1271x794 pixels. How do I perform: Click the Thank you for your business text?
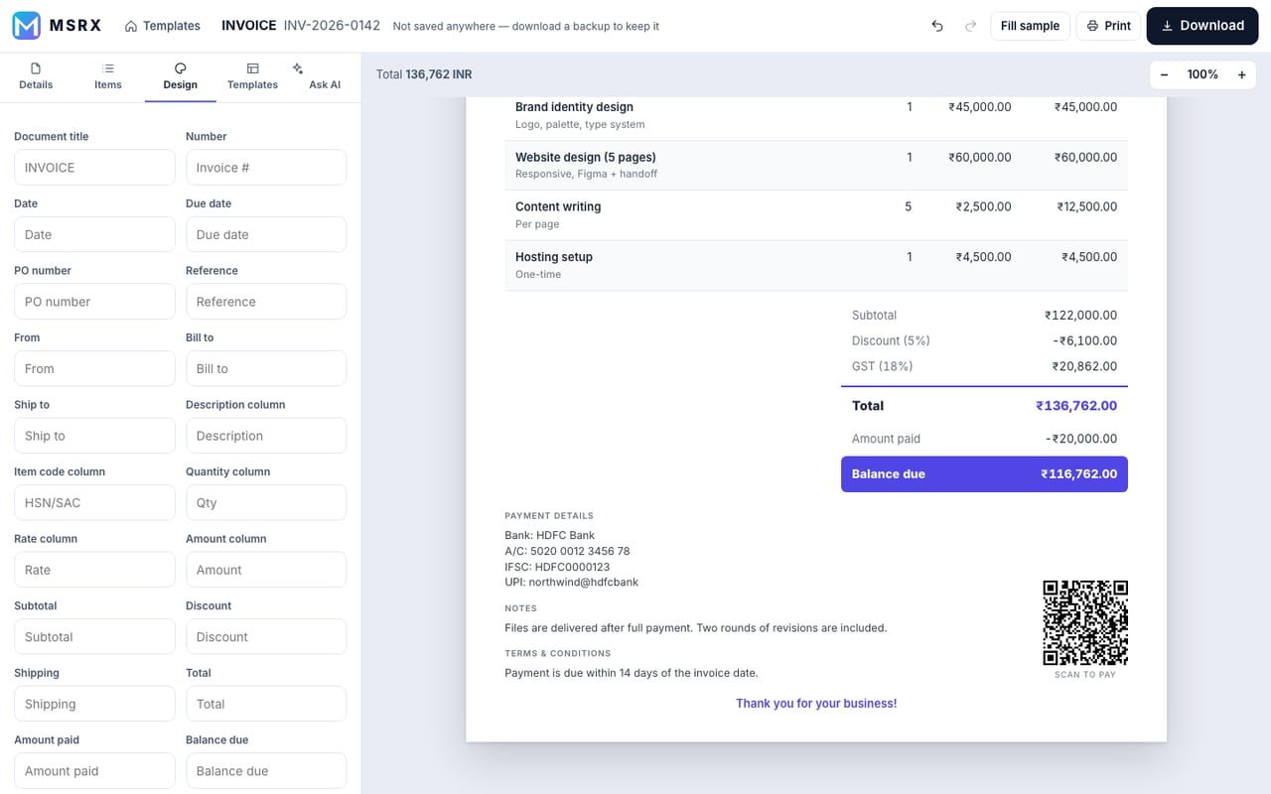(x=816, y=703)
